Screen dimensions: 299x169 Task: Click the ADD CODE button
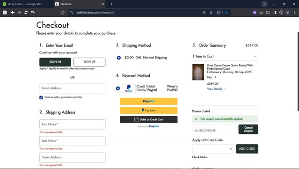pyautogui.click(x=247, y=149)
